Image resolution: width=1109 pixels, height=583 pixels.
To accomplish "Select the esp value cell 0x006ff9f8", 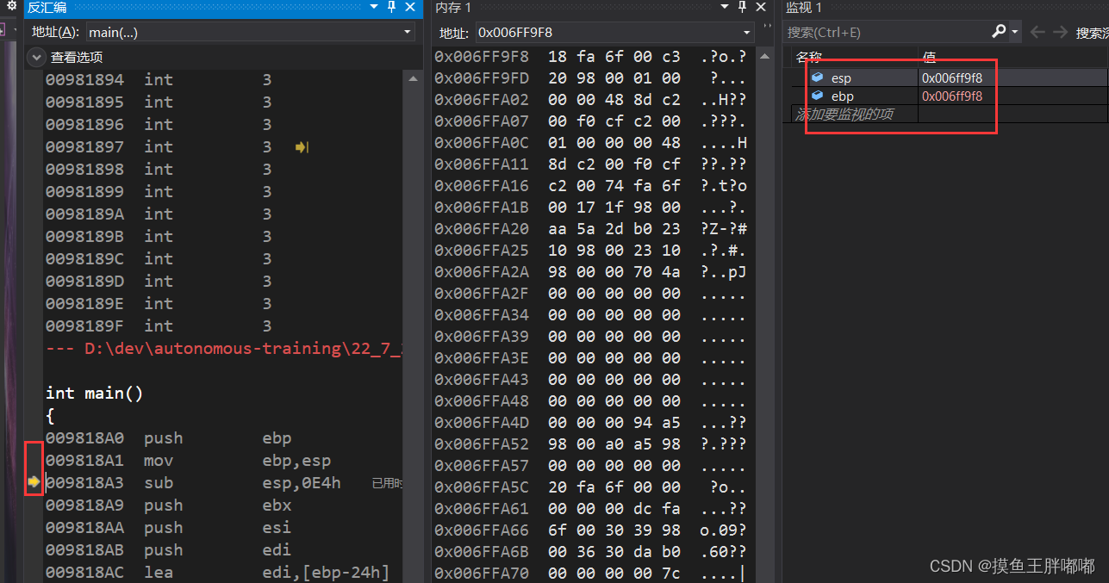I will click(x=952, y=78).
